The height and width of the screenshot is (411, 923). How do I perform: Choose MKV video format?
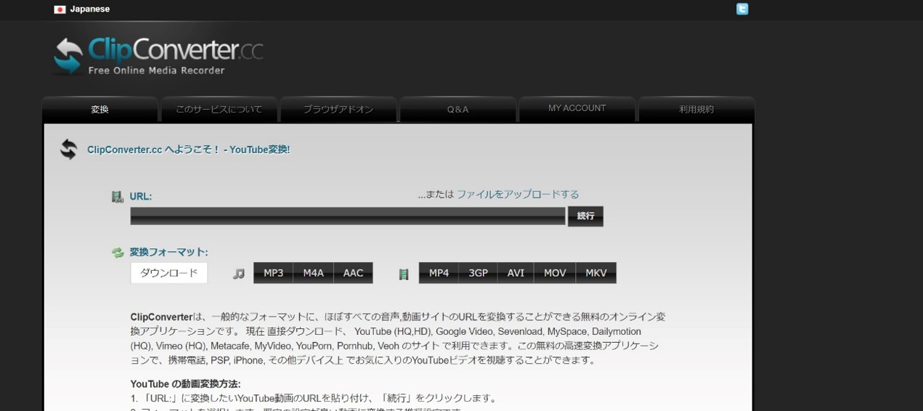coord(596,273)
